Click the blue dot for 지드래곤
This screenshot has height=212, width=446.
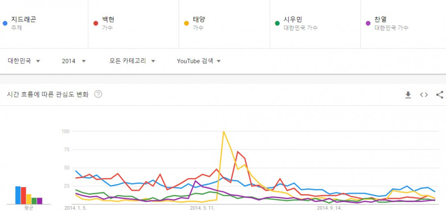[x=5, y=23]
